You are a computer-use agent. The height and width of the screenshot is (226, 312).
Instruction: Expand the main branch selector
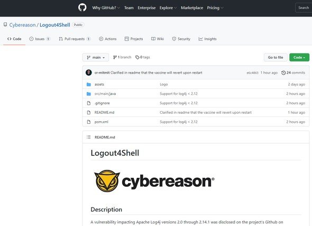pyautogui.click(x=96, y=57)
